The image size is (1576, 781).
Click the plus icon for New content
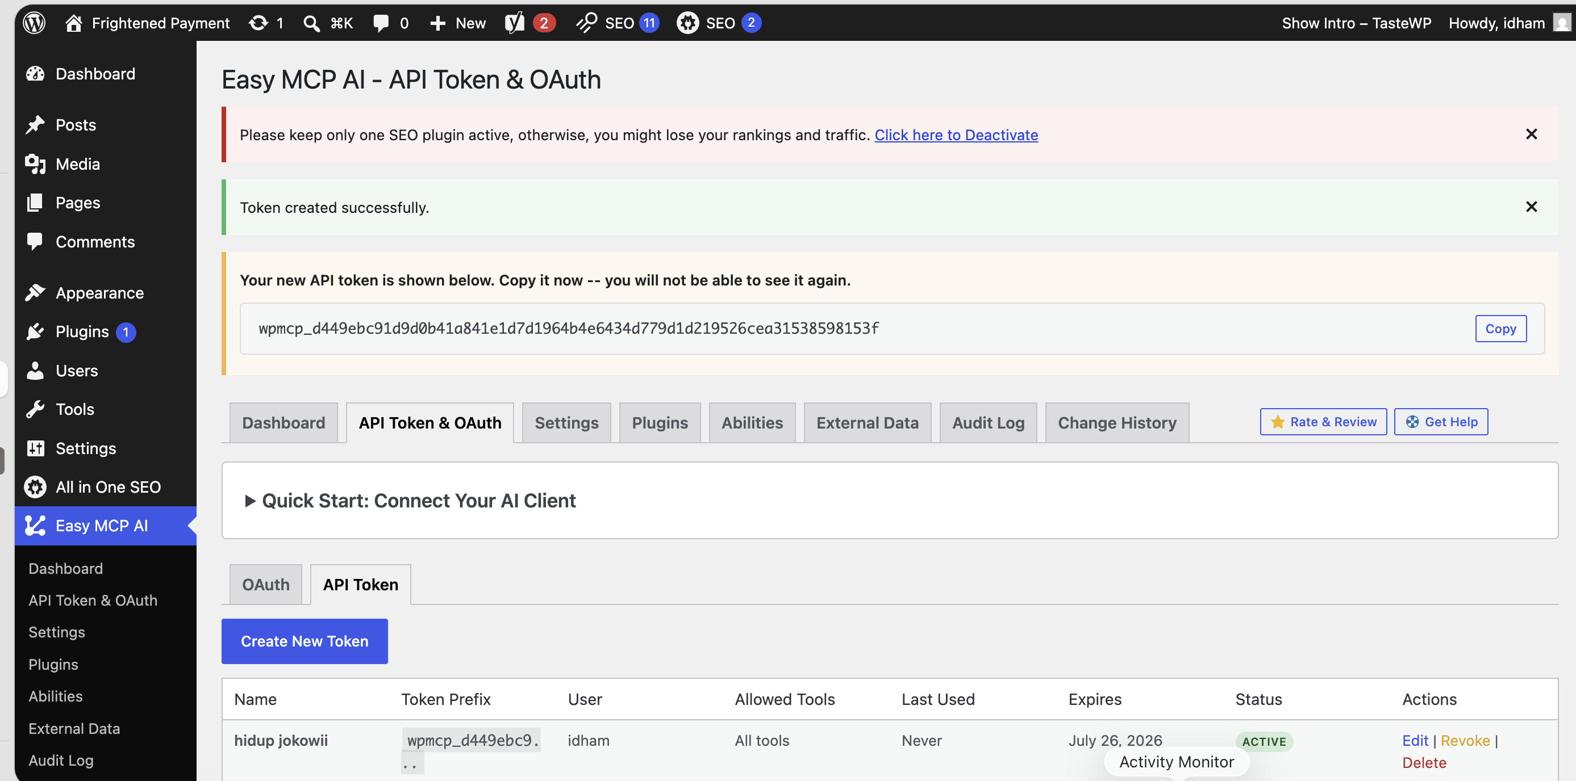click(437, 23)
